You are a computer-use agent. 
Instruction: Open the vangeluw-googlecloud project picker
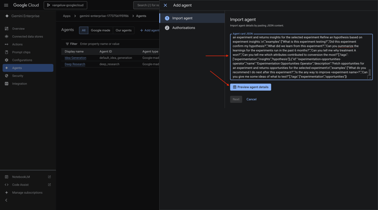pos(66,5)
